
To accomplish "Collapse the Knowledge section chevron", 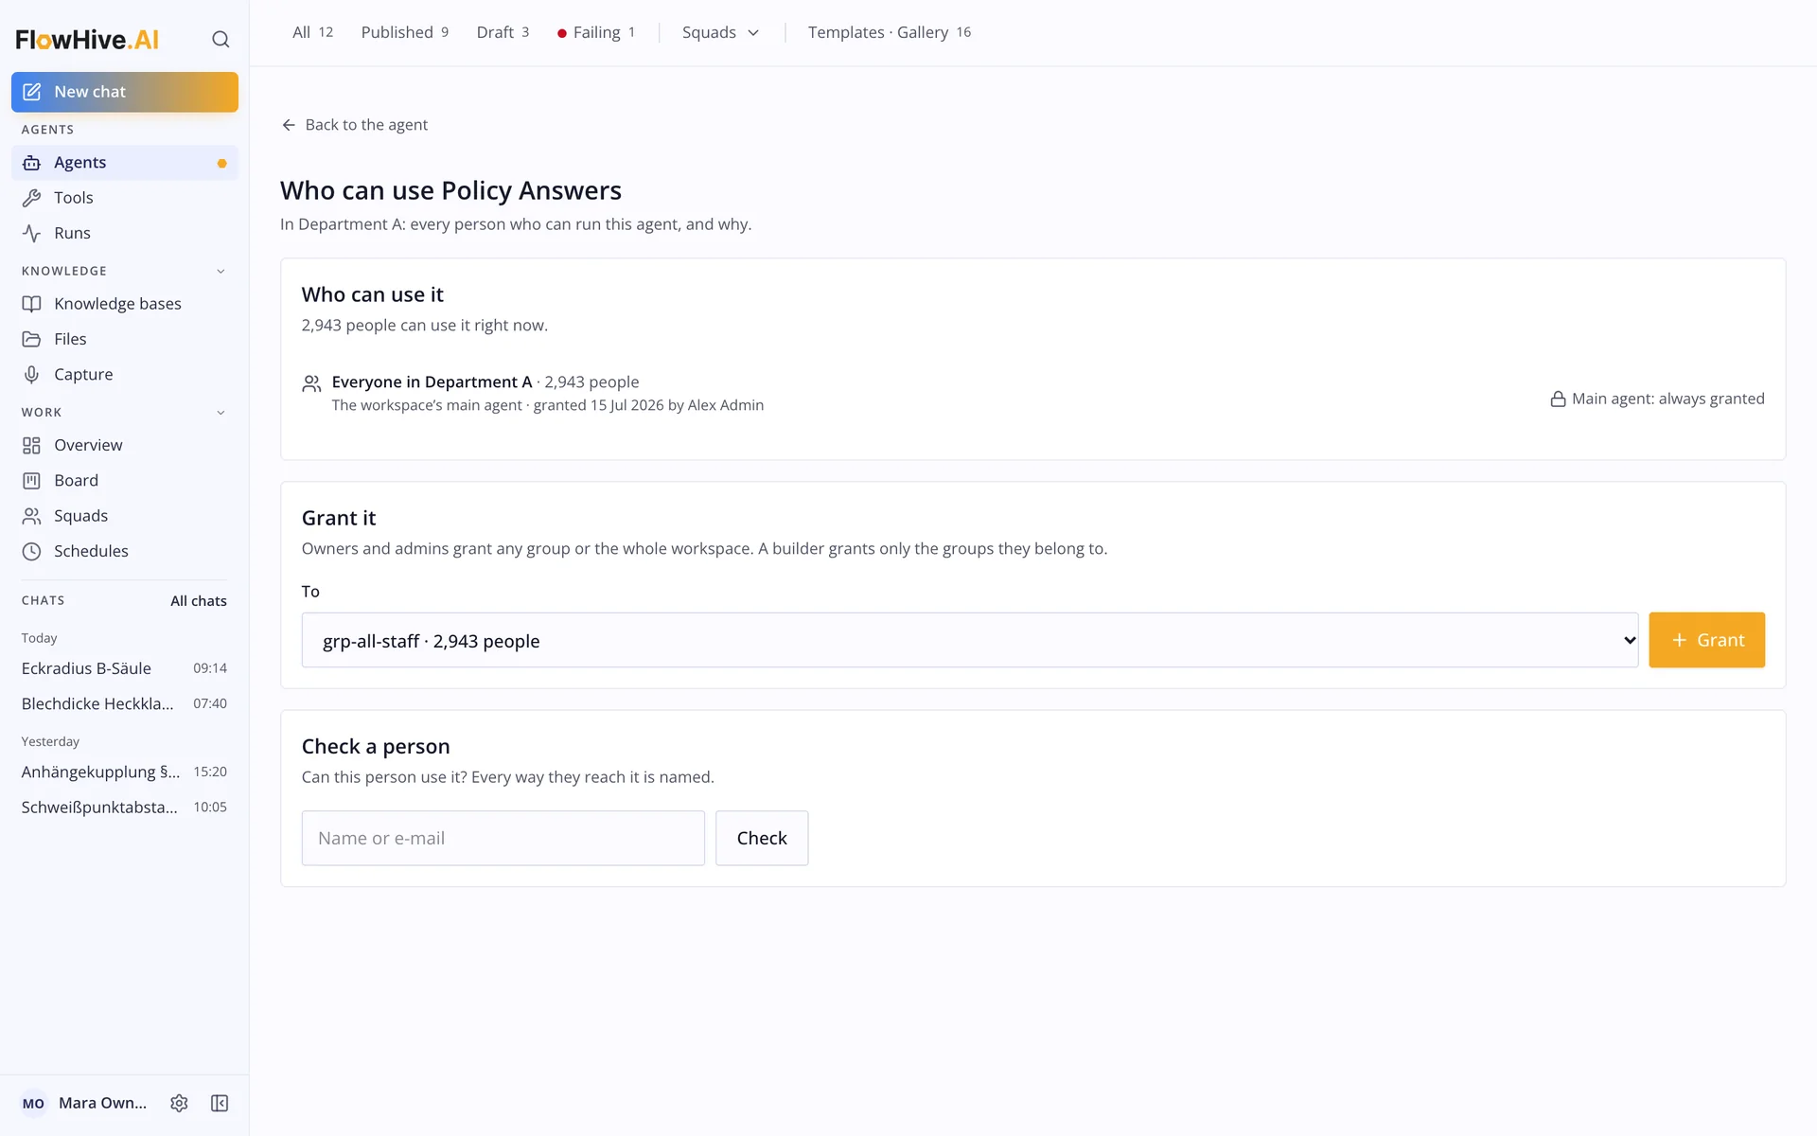I will coord(221,272).
